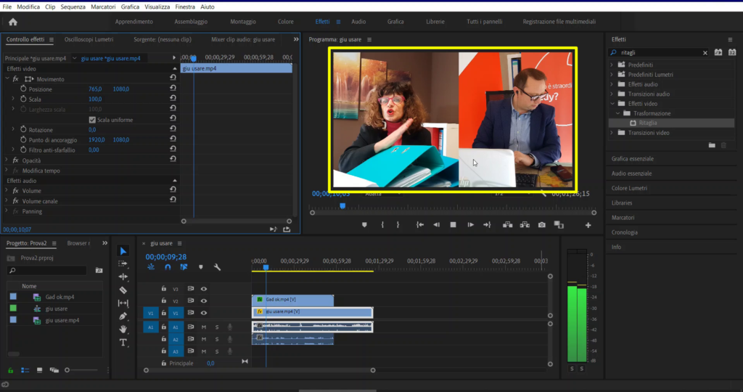Select the Selection arrow tool
The width and height of the screenshot is (743, 392).
[x=123, y=251]
